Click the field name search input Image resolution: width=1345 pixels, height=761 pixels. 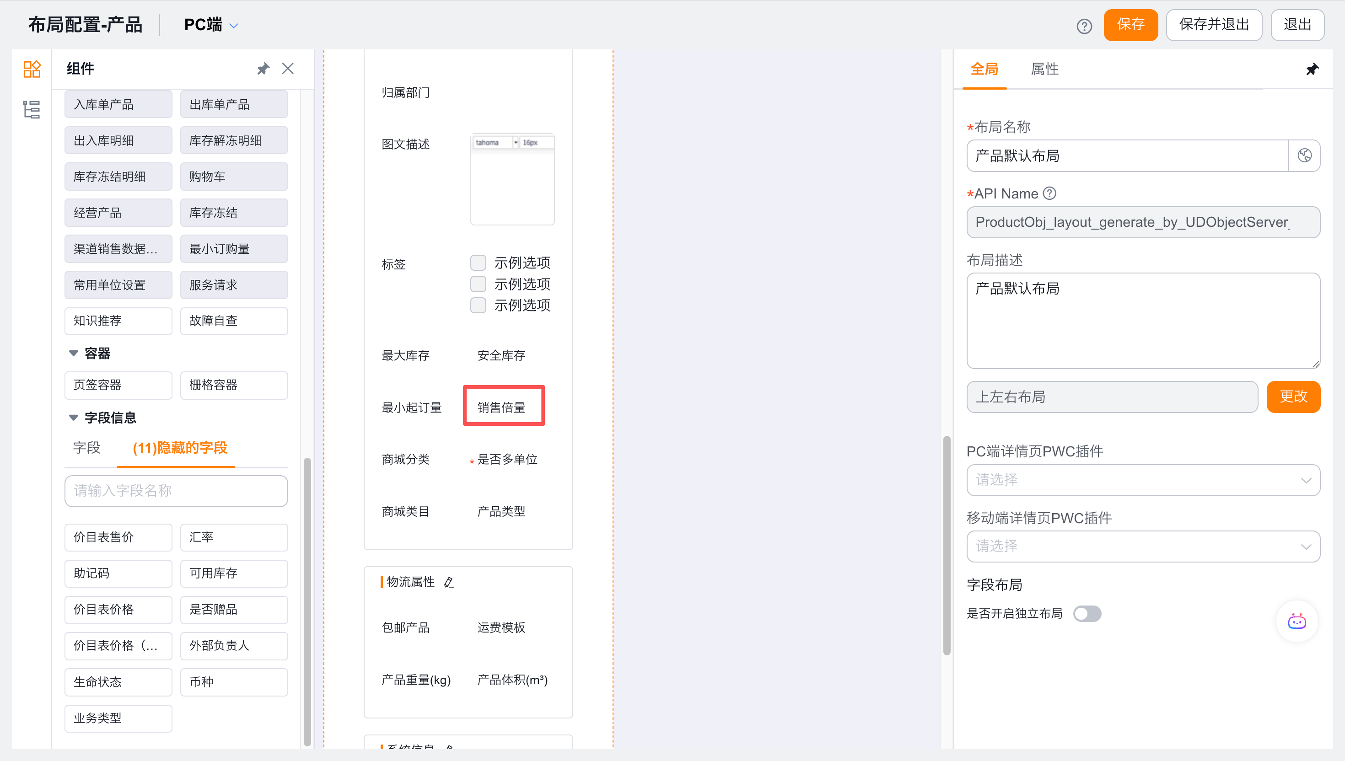point(176,491)
